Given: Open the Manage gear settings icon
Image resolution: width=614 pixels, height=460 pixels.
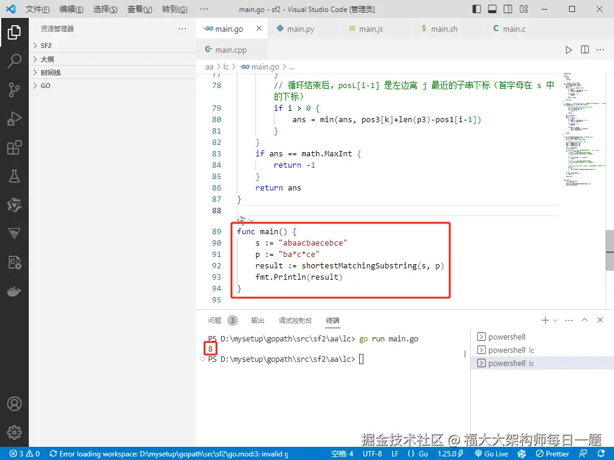Looking at the screenshot, I should [14, 432].
